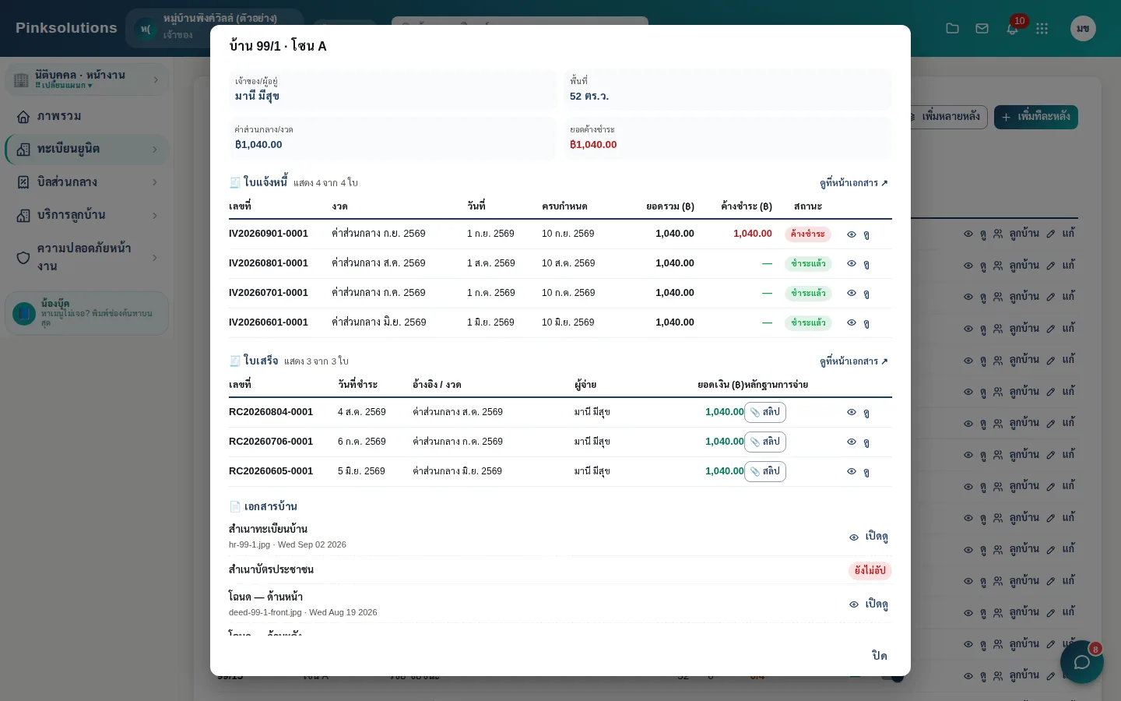The width and height of the screenshot is (1121, 701).
Task: Open the สลิป attachment for receipt RC20260706-0001
Action: point(765,442)
